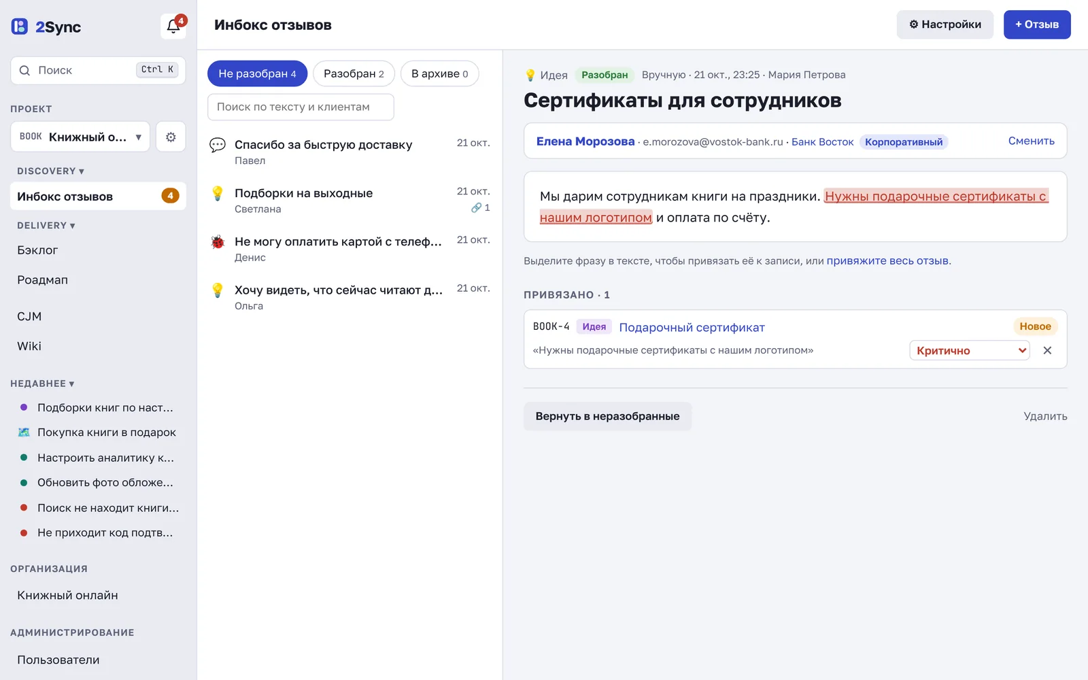Open Банк Восток company link
The height and width of the screenshot is (680, 1088).
(822, 141)
